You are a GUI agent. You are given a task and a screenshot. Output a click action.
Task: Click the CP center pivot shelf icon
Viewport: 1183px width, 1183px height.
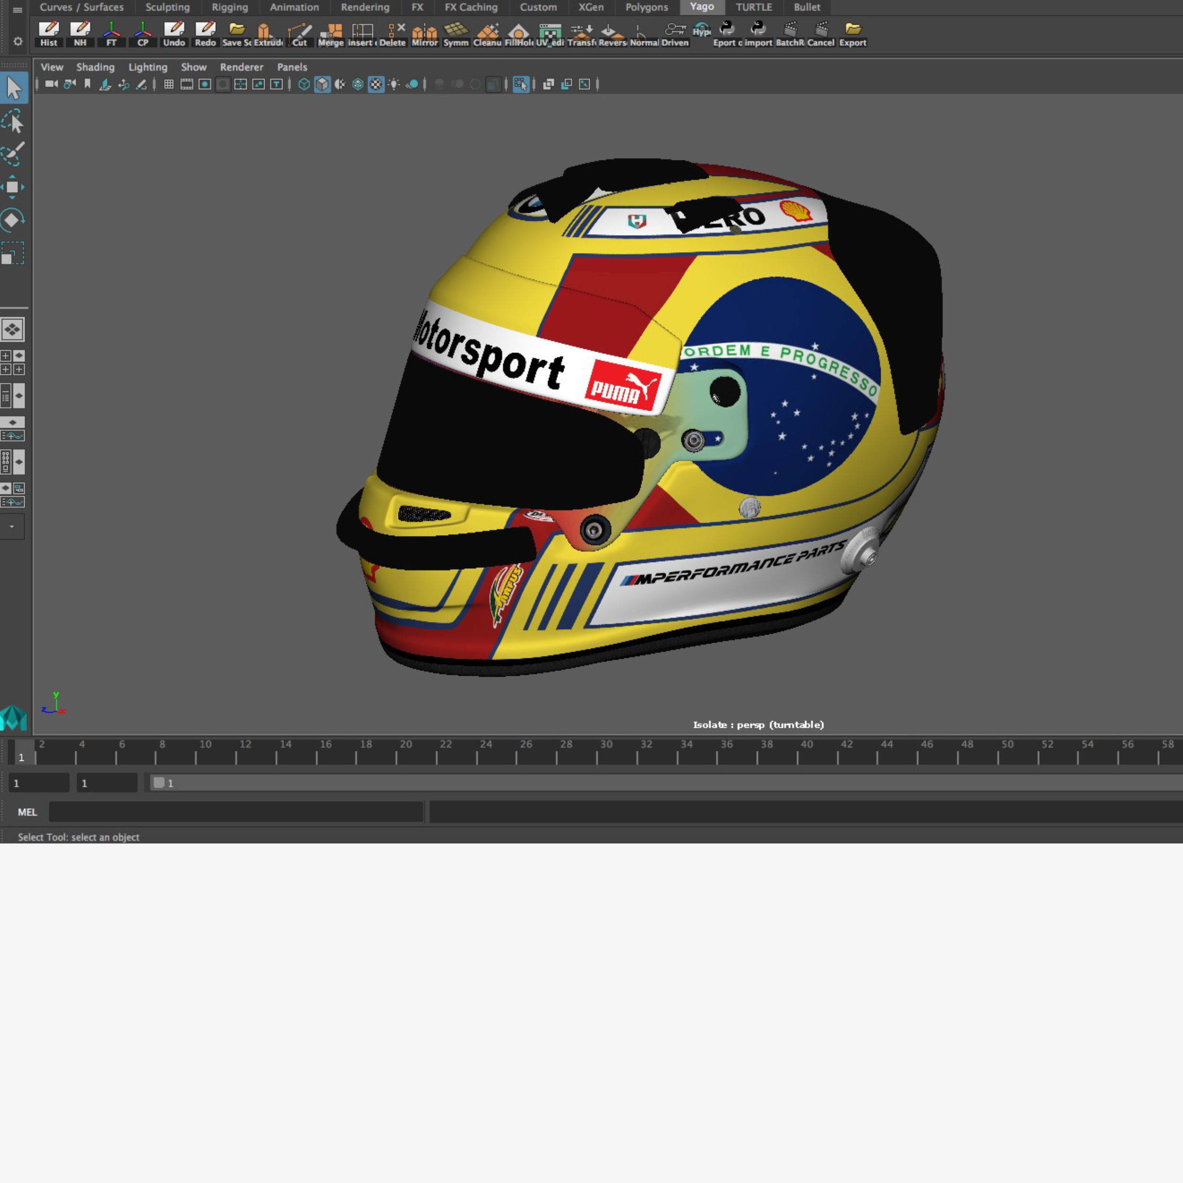click(142, 34)
